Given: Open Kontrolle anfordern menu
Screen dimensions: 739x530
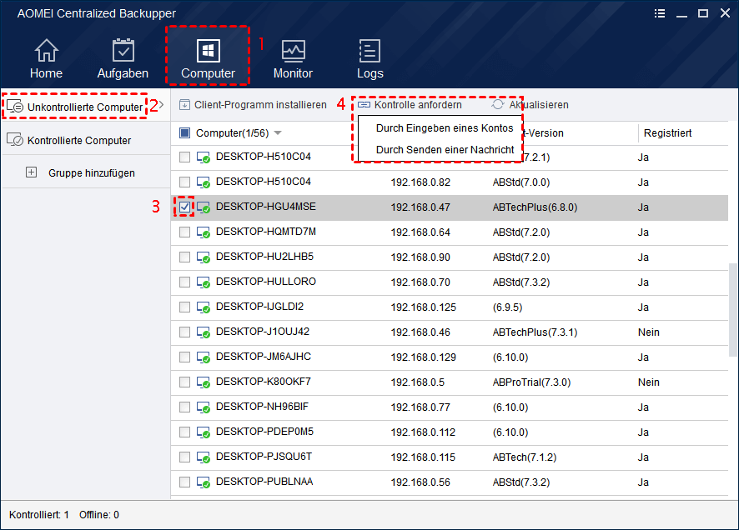Looking at the screenshot, I should (x=410, y=104).
